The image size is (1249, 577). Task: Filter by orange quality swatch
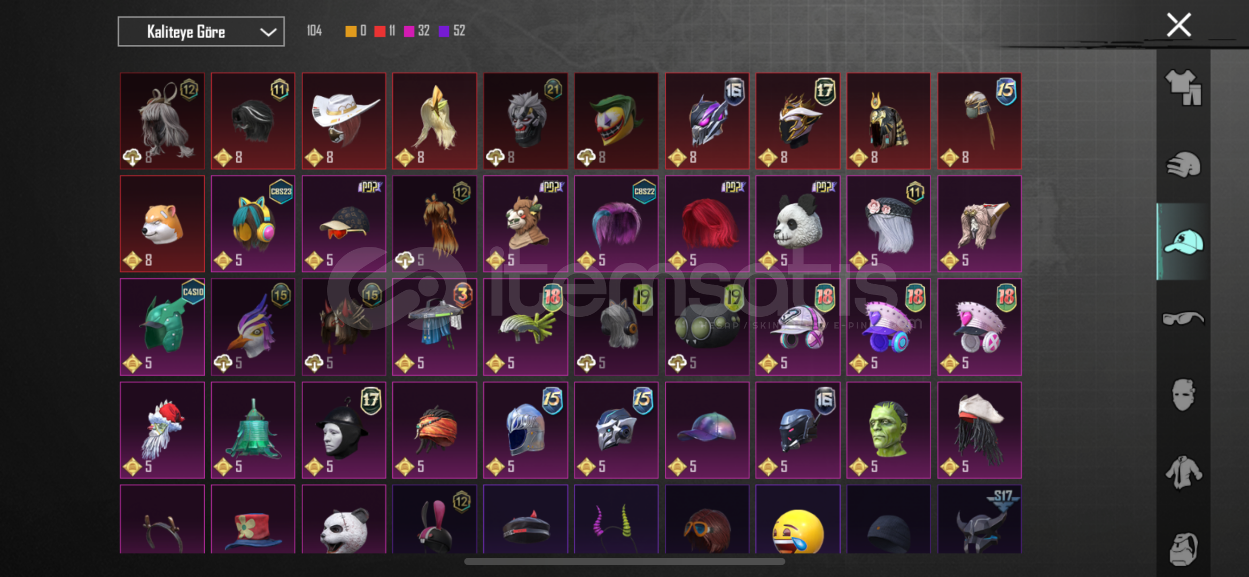pyautogui.click(x=356, y=31)
